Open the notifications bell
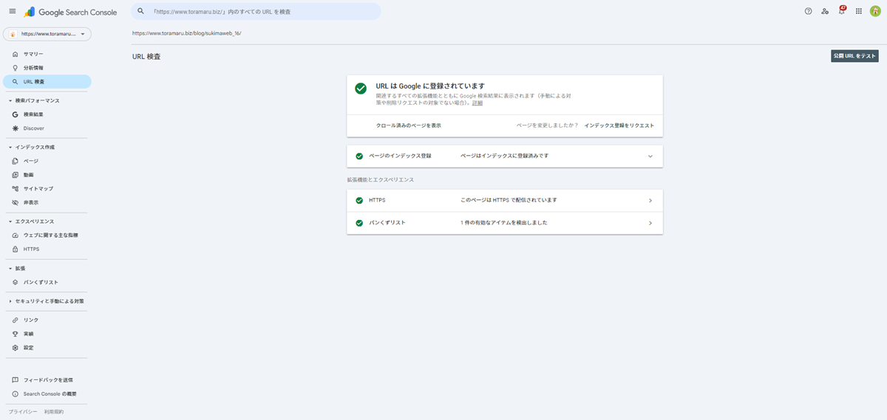Image resolution: width=887 pixels, height=420 pixels. tap(841, 11)
